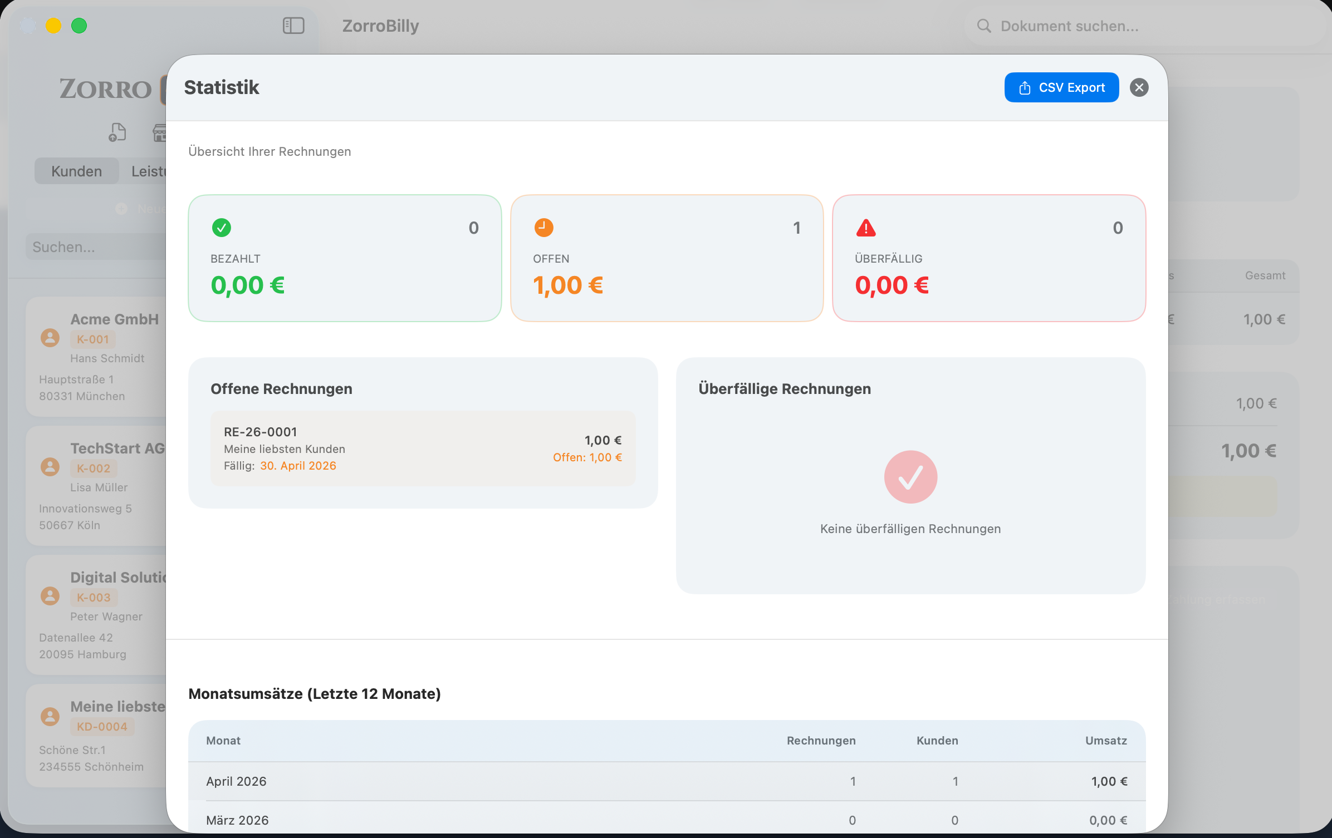Select the Kunden tab
Screen dimensions: 1332x838
coord(76,171)
